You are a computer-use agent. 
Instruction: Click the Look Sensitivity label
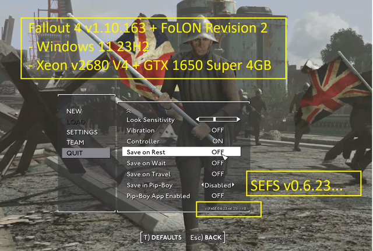(150, 120)
